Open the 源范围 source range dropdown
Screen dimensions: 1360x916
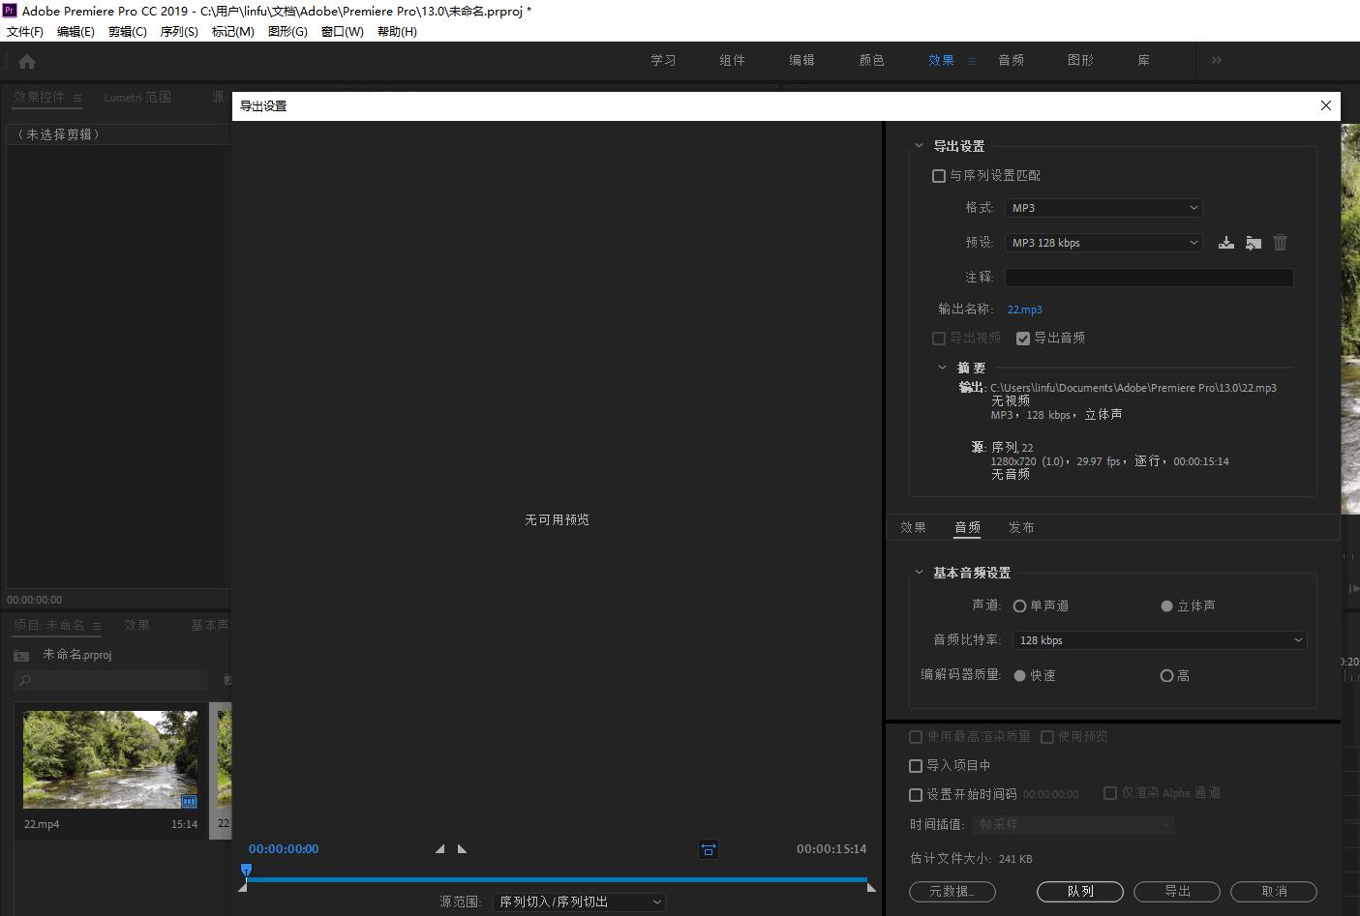coord(578,901)
